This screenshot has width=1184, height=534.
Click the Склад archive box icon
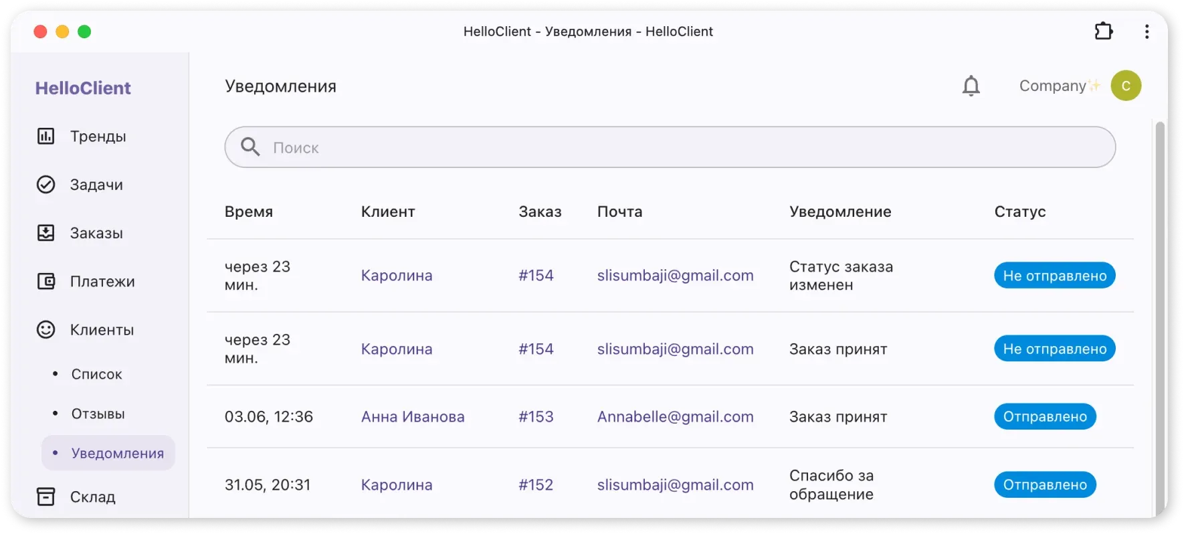(45, 497)
